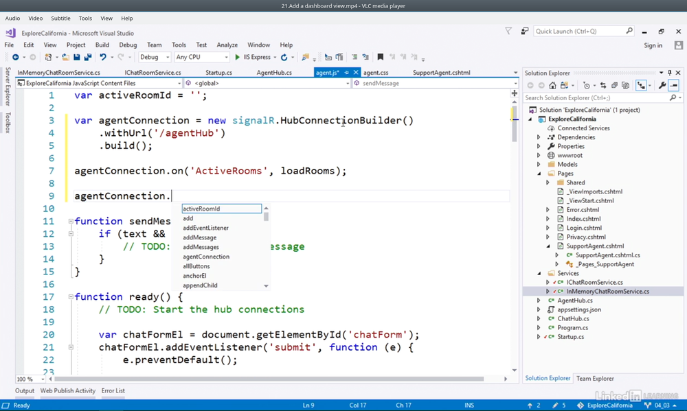Toggle a bookmark with the bookmark icon
The image size is (687, 411).
click(x=381, y=57)
